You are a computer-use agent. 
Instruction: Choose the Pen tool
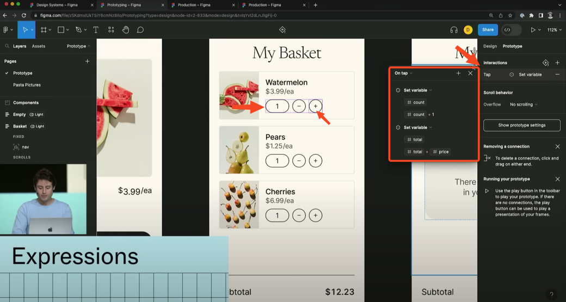click(x=78, y=30)
